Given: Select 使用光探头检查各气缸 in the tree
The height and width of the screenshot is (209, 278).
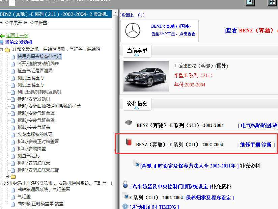Looking at the screenshot, I should coord(39,57).
